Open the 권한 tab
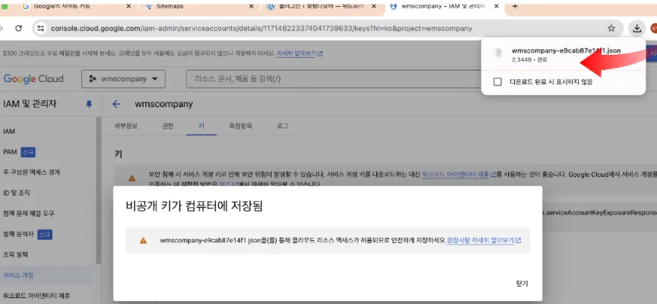 point(167,125)
